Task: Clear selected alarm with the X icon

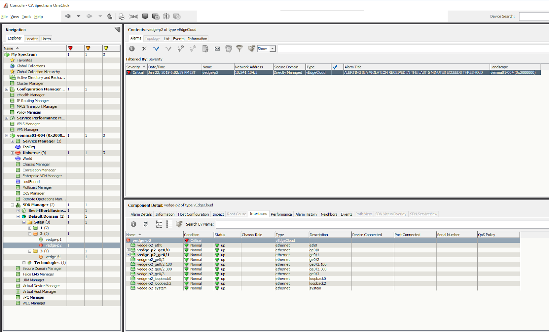Action: (144, 49)
